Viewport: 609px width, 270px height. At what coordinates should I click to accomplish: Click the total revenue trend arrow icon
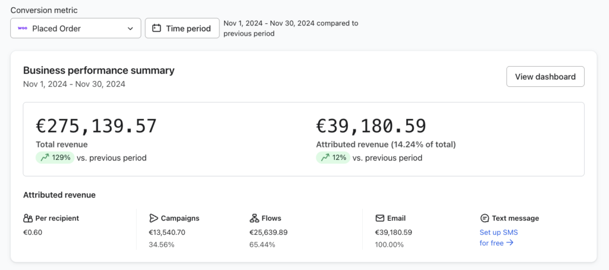(x=44, y=158)
